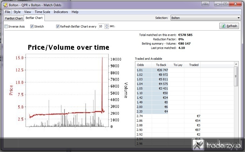Click the scrollbar up arrow in odds table
245x152 pixels.
point(236,64)
